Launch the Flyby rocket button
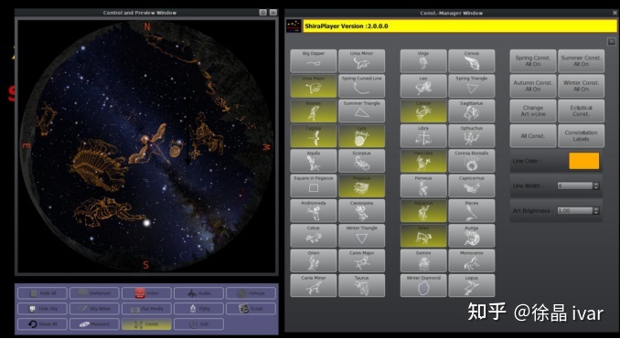 tap(198, 309)
